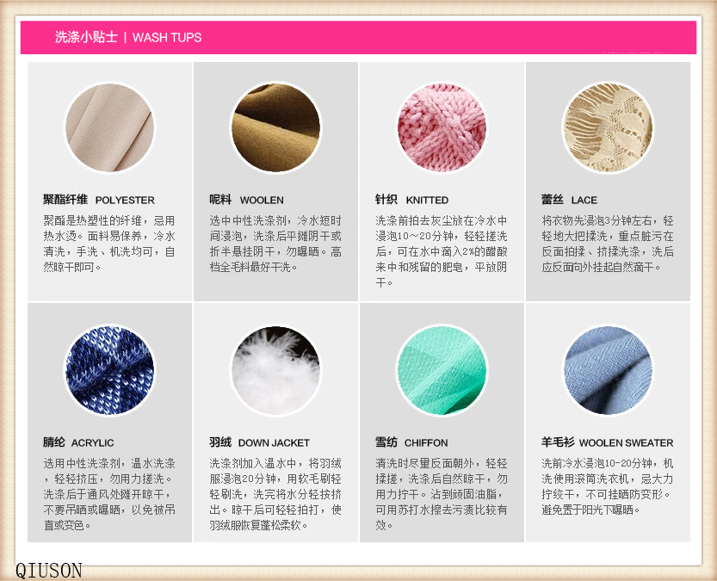Click the beige lace fabric circle
The height and width of the screenshot is (581, 717).
(608, 127)
